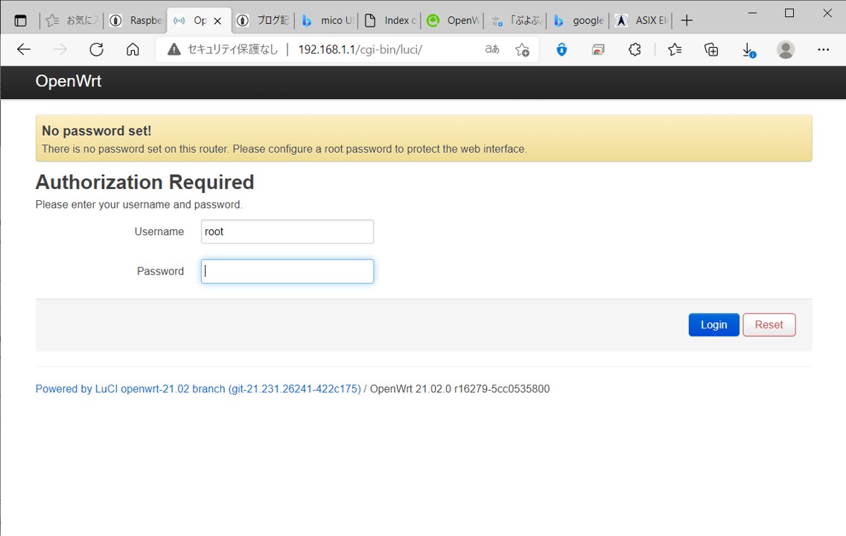Switch to the OpenW tab
Viewport: 846px width, 536px height.
pos(454,21)
